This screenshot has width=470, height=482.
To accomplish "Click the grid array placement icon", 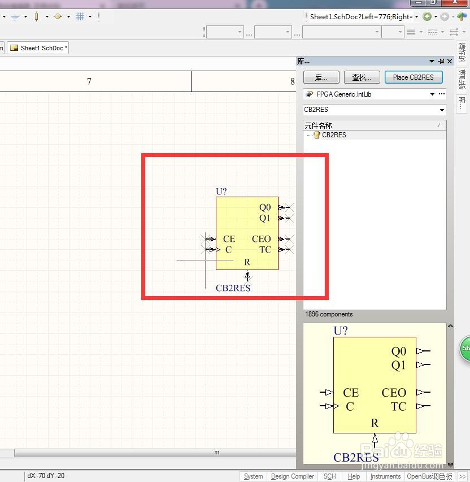I will click(x=80, y=16).
